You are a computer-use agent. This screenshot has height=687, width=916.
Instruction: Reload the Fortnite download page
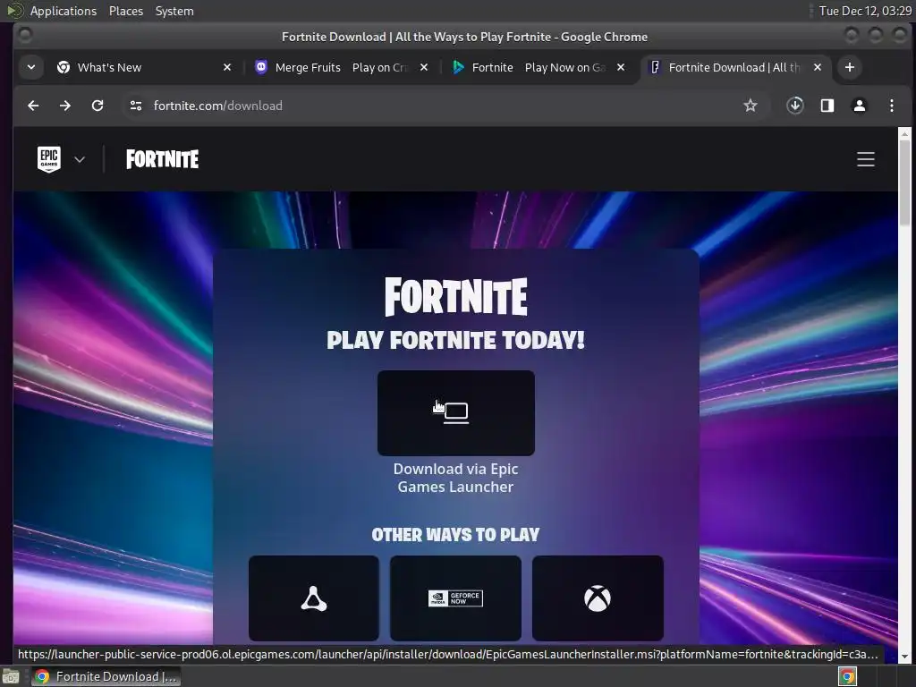pos(98,106)
